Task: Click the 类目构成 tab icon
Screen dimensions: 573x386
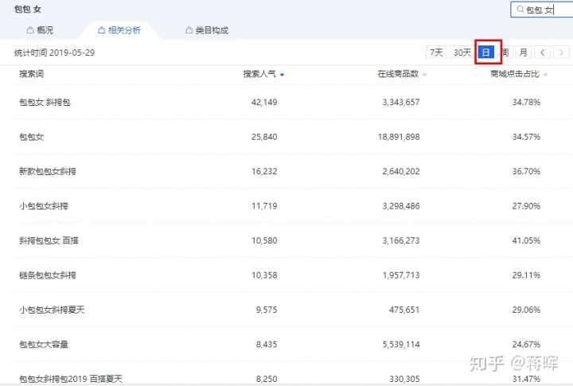Action: click(189, 30)
